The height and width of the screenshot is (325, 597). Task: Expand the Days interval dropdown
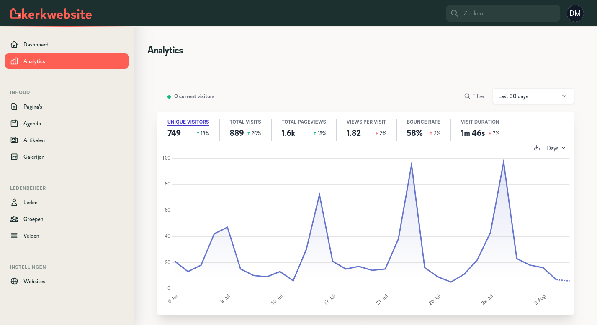(556, 148)
